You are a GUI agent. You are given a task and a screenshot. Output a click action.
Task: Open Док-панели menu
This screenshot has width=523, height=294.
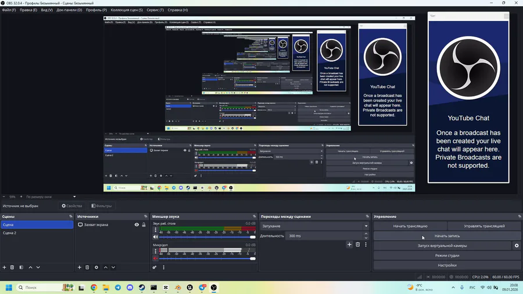pos(69,10)
